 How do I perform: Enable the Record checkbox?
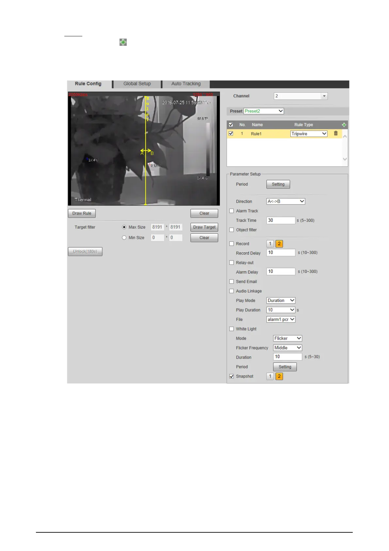pos(232,244)
